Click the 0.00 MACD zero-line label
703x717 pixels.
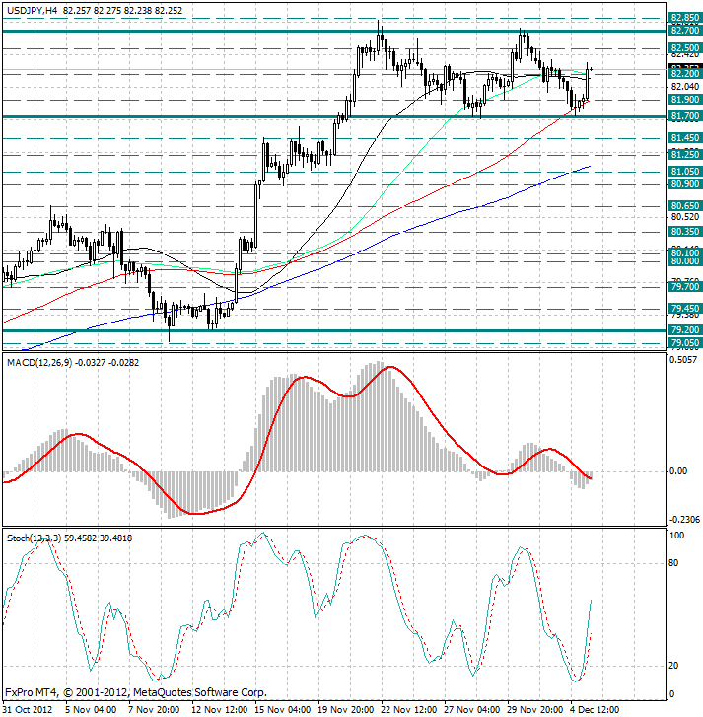(x=678, y=471)
